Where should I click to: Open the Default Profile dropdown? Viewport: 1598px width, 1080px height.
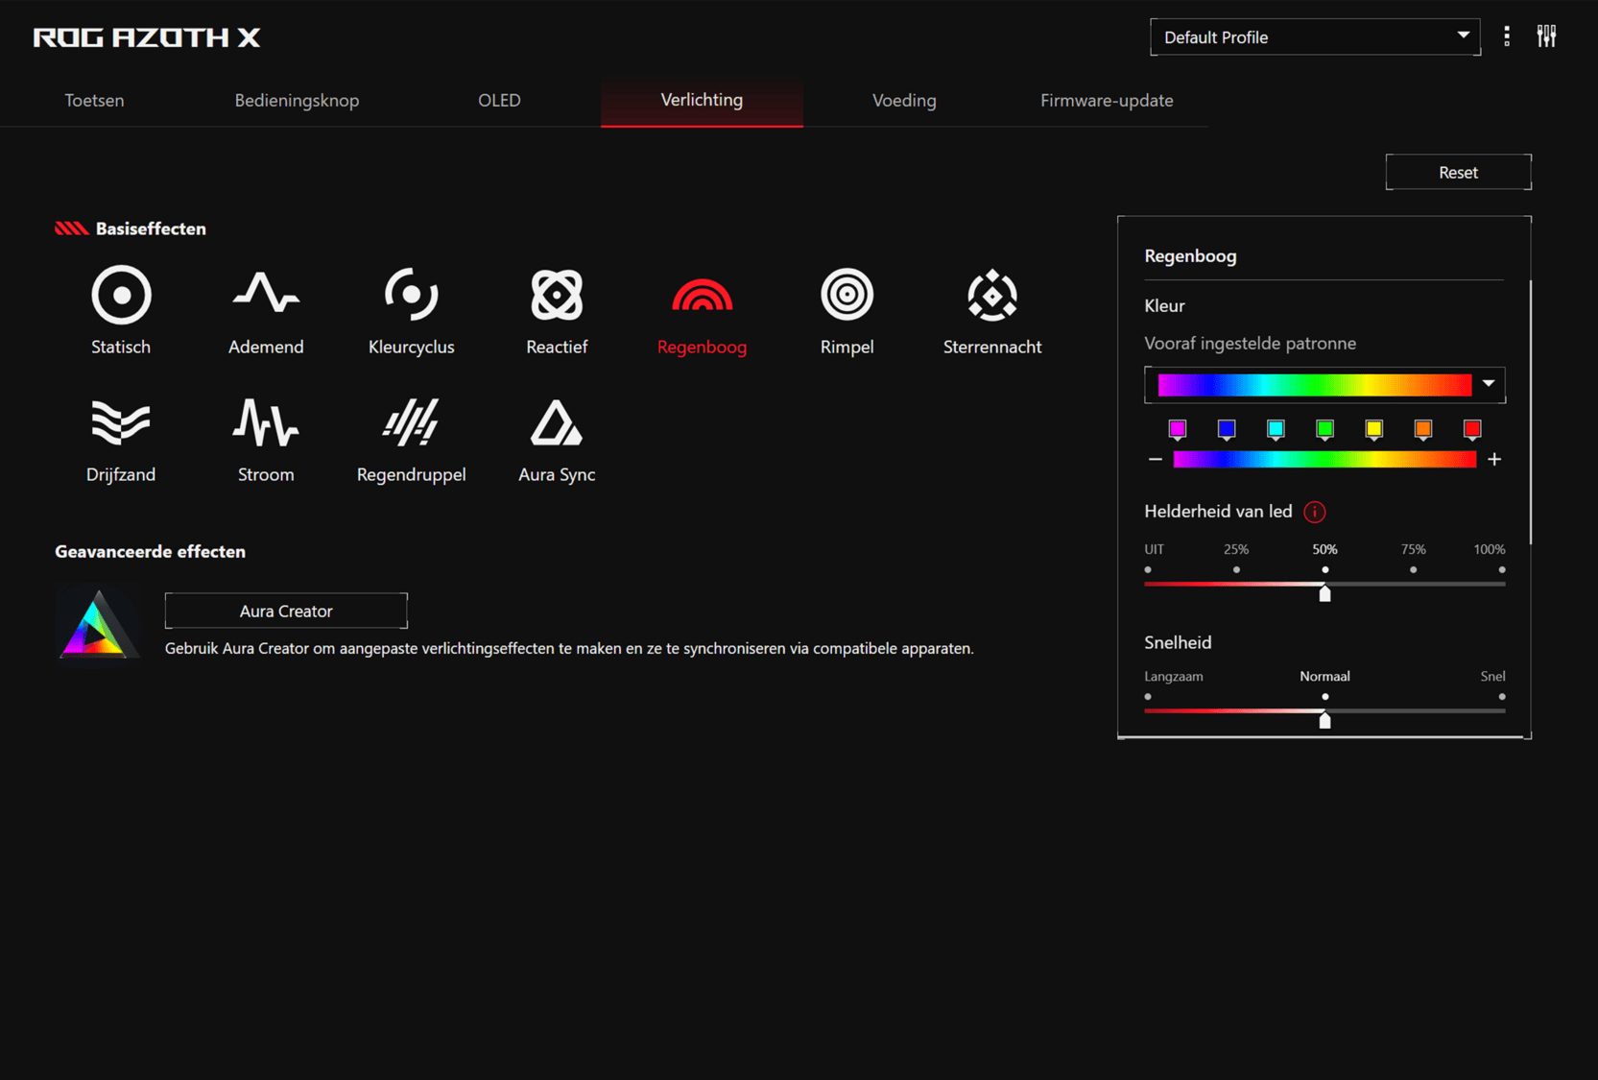(1315, 37)
